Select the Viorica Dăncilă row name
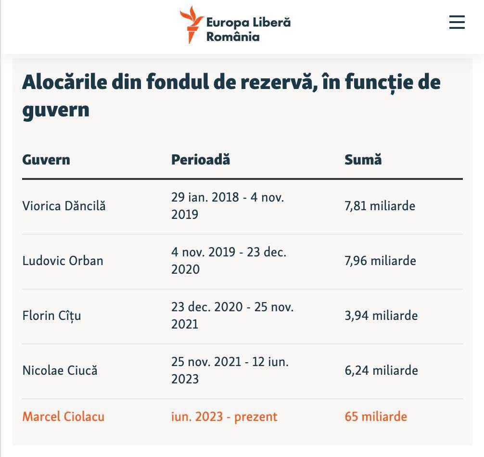Image resolution: width=484 pixels, height=457 pixels. [x=64, y=206]
